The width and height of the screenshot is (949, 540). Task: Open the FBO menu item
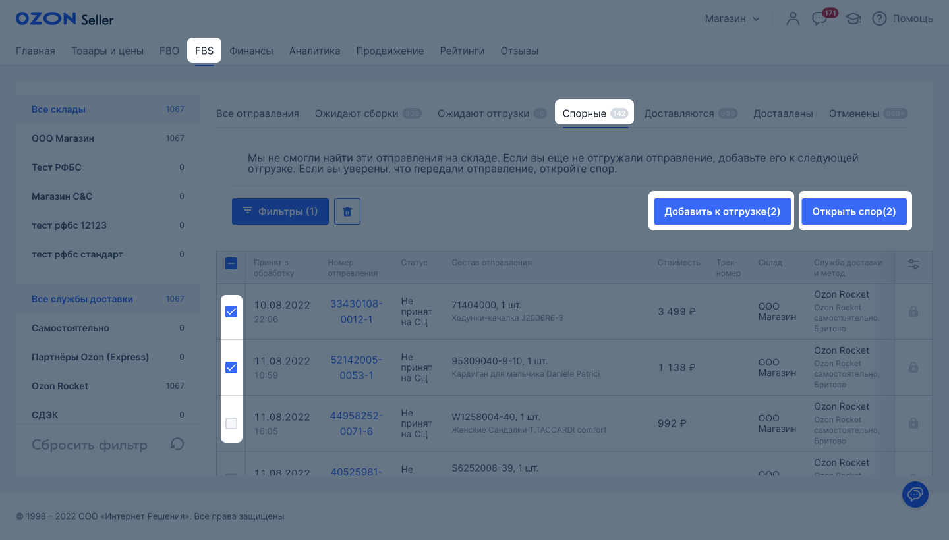[169, 51]
